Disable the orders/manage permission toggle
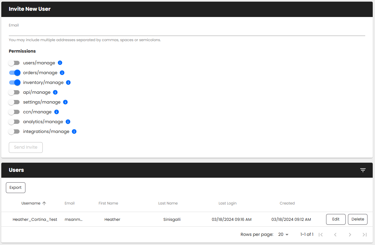Screen dimensions: 375x245 pos(14,73)
